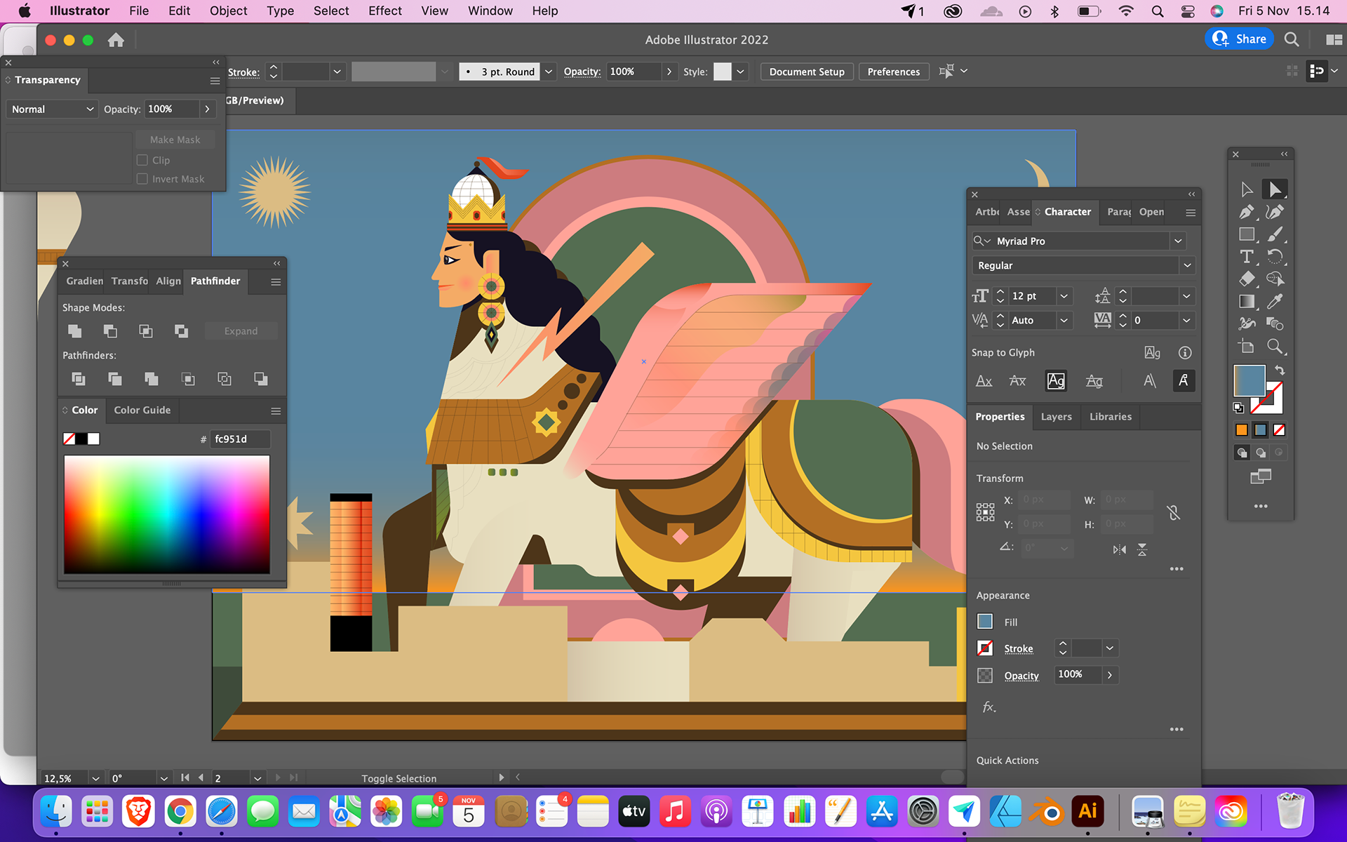
Task: Click inside the color spectrum picker
Action: [x=167, y=514]
